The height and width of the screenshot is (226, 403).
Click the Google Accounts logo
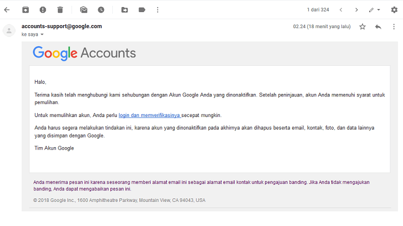(x=84, y=53)
